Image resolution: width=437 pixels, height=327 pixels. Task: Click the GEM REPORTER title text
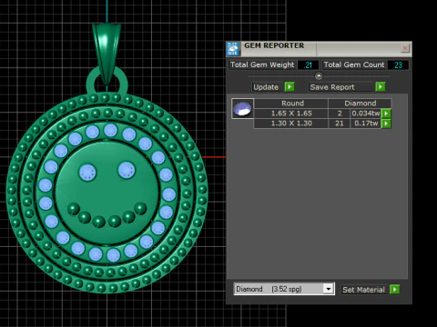point(274,45)
